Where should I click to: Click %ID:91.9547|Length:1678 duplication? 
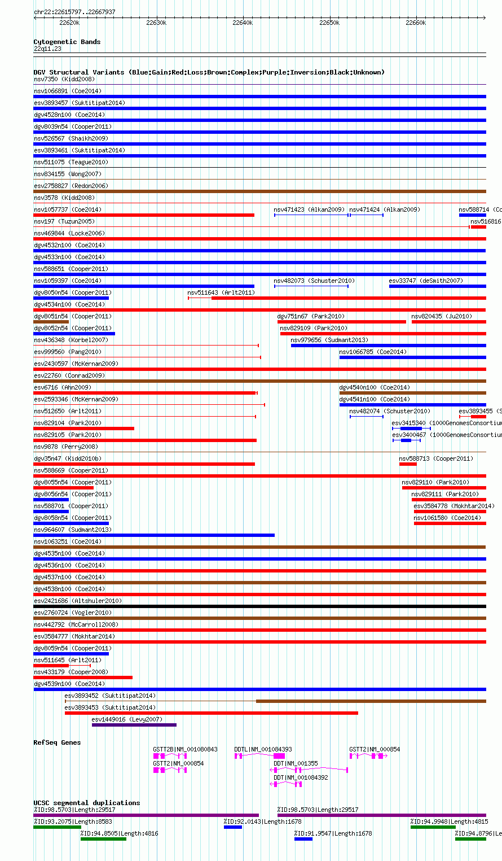(x=333, y=833)
